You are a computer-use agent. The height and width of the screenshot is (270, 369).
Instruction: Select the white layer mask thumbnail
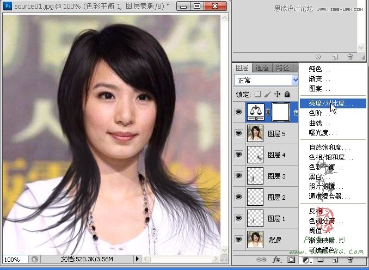(x=281, y=112)
